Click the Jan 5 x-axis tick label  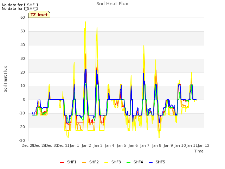point(121,145)
